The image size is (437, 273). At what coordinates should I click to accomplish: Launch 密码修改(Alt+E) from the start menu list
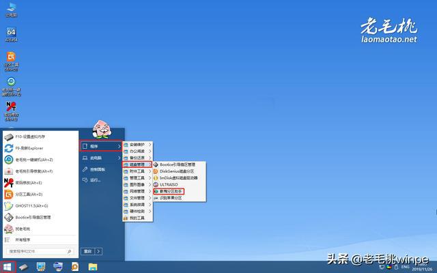coord(40,183)
